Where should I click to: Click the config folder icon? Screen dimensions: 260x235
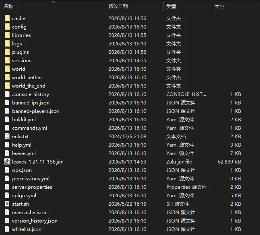tap(7, 27)
